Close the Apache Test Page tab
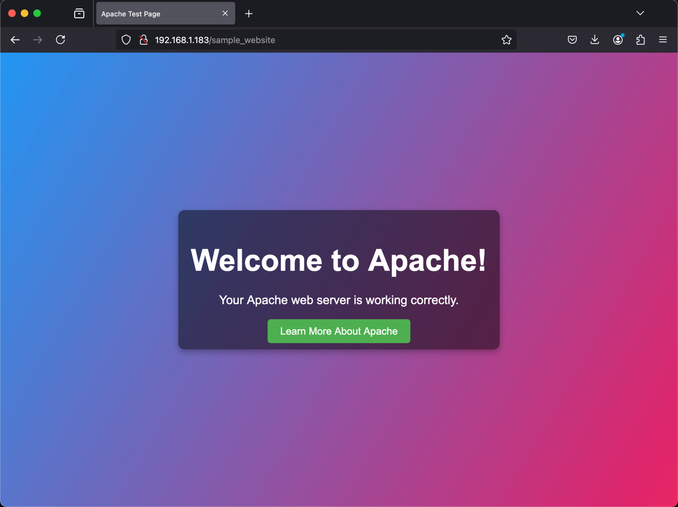 click(x=225, y=14)
